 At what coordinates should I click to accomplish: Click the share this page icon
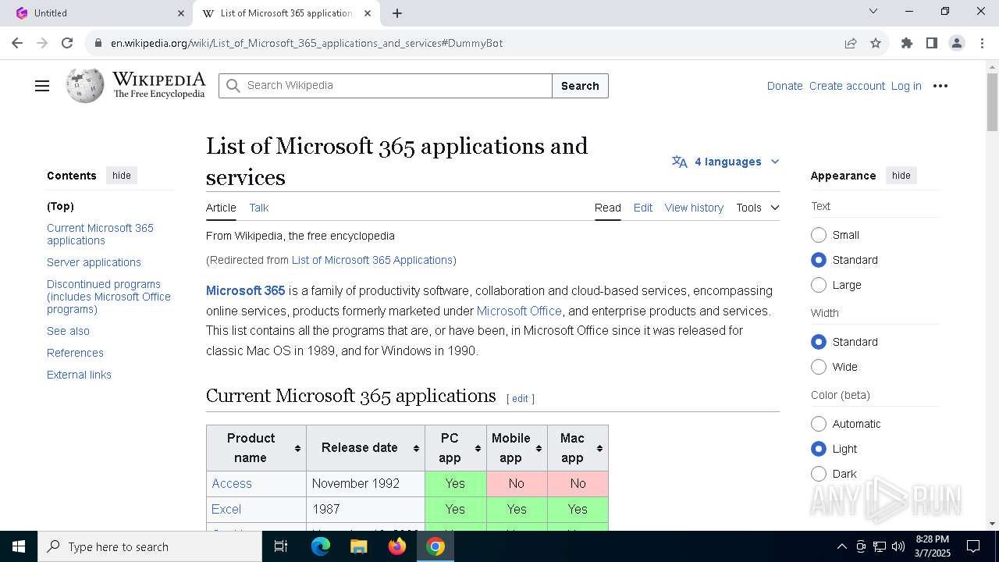[x=851, y=43]
